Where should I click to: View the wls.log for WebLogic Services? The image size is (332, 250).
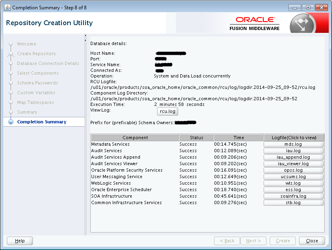pos(293,183)
